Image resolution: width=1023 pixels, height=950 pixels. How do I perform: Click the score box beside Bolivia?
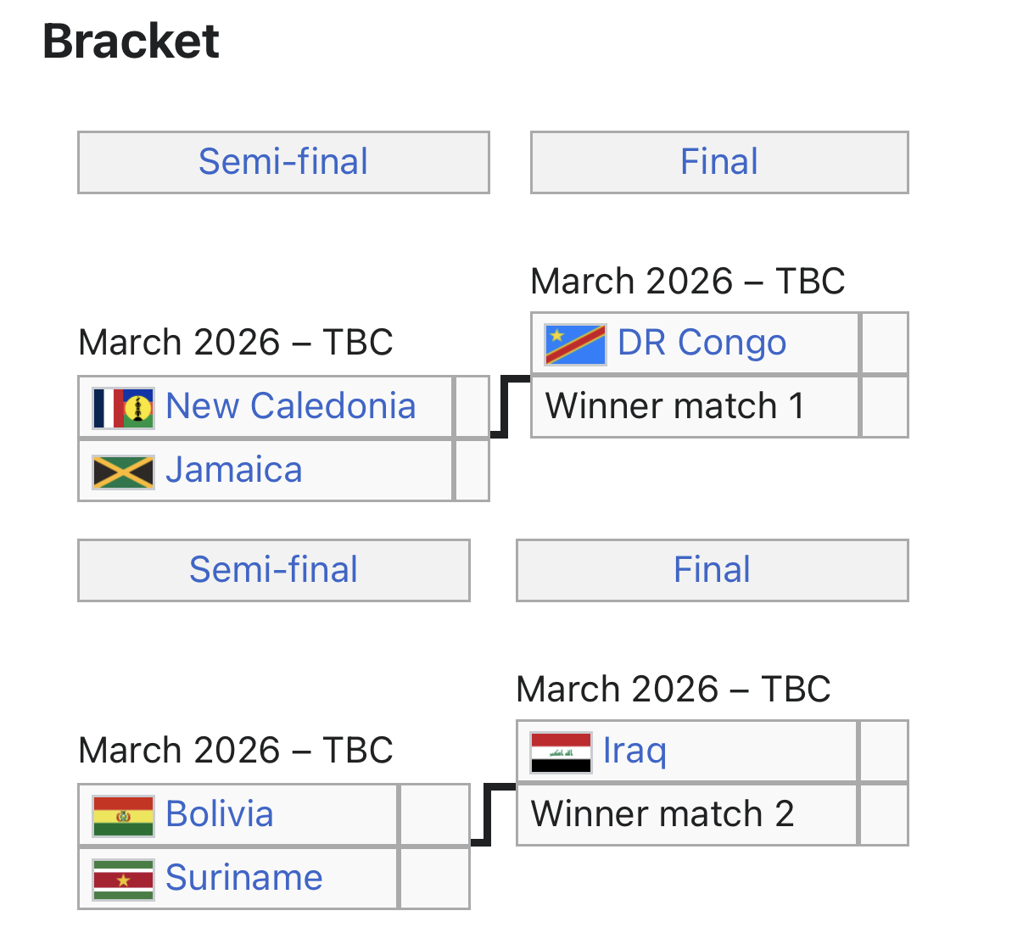[433, 814]
